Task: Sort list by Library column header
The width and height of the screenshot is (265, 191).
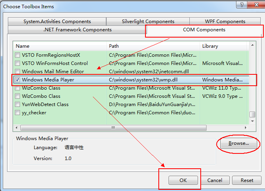Action: click(x=223, y=46)
